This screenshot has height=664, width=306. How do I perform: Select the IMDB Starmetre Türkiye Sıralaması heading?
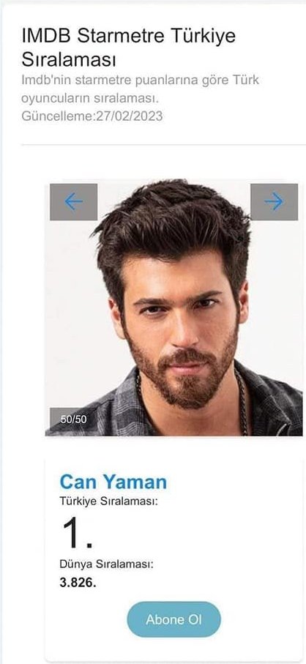[x=129, y=48]
